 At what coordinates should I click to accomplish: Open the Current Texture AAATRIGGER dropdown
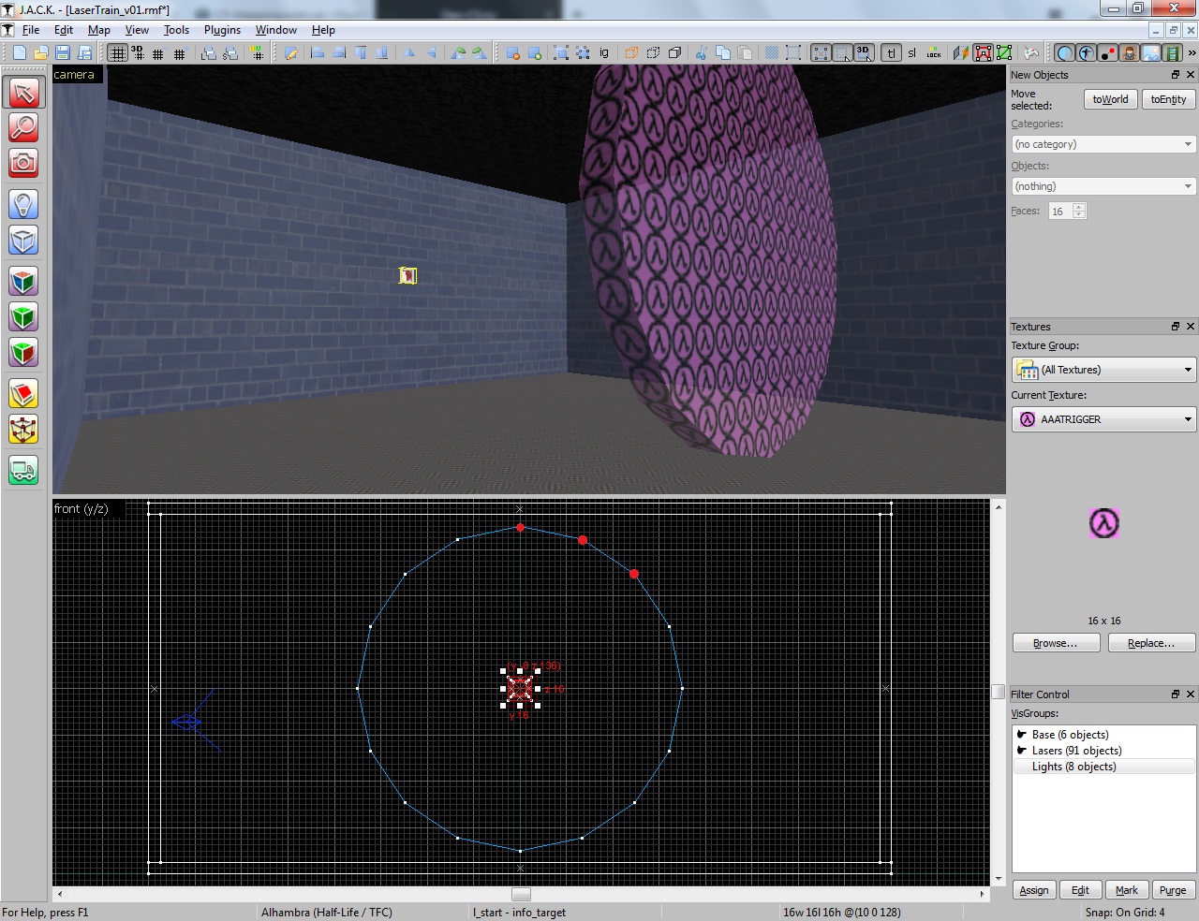tap(1103, 419)
